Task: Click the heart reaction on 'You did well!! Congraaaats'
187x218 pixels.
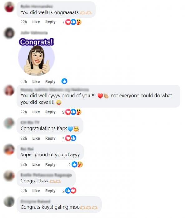Action: (68, 22)
